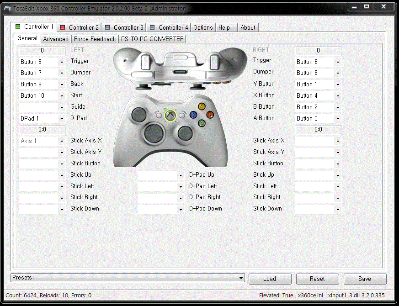Image resolution: width=399 pixels, height=306 pixels.
Task: Open the right Stick Button dropdown
Action: pyautogui.click(x=318, y=164)
